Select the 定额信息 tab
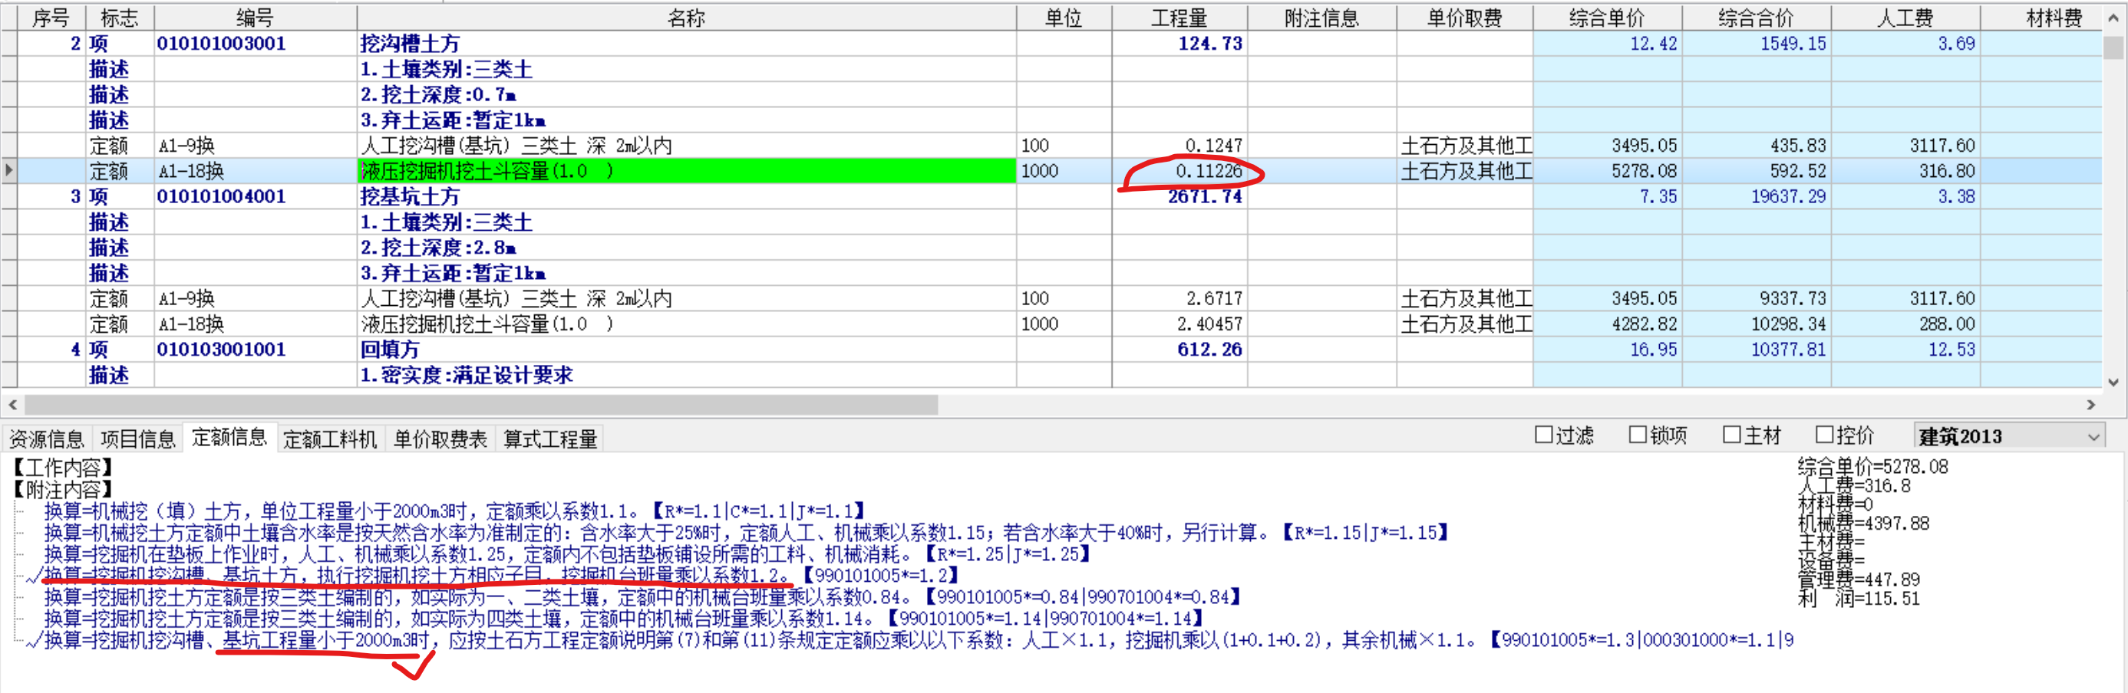This screenshot has height=693, width=2128. pyautogui.click(x=229, y=437)
